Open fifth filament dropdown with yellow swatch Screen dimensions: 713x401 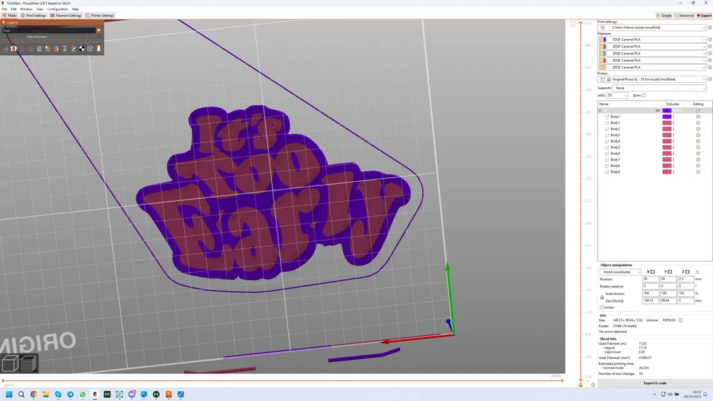(653, 67)
